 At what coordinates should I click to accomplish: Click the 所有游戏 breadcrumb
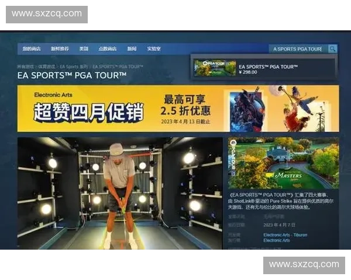coord(26,66)
